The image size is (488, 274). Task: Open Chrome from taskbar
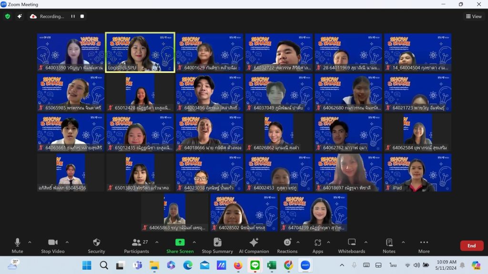[288, 265]
